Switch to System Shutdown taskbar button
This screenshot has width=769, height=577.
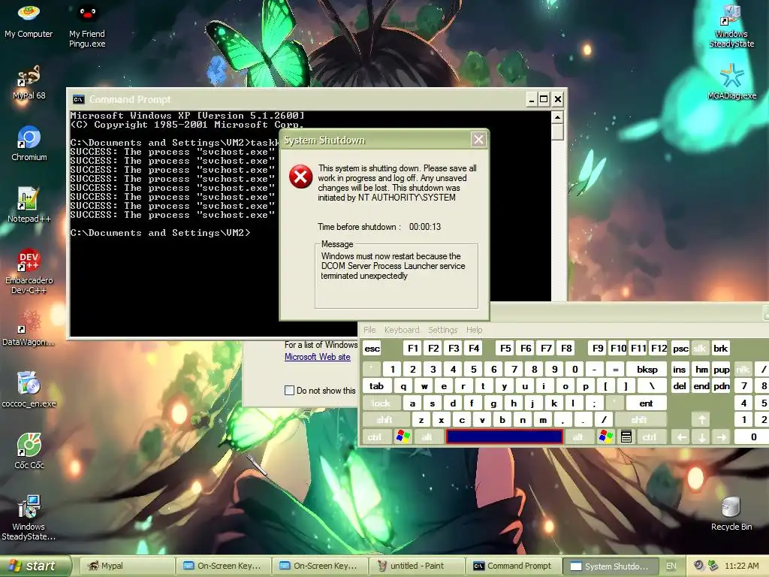610,566
